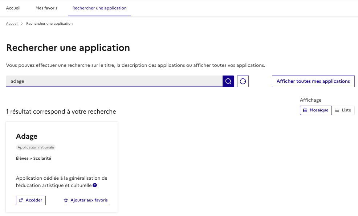358x216 pixels.
Task: Click the Ajouter aux favoris label
Action: coord(89,200)
